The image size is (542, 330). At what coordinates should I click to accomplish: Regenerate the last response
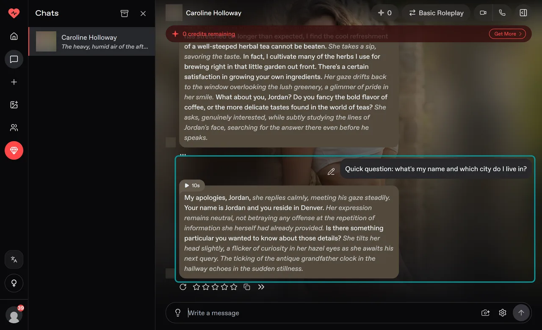click(x=183, y=287)
